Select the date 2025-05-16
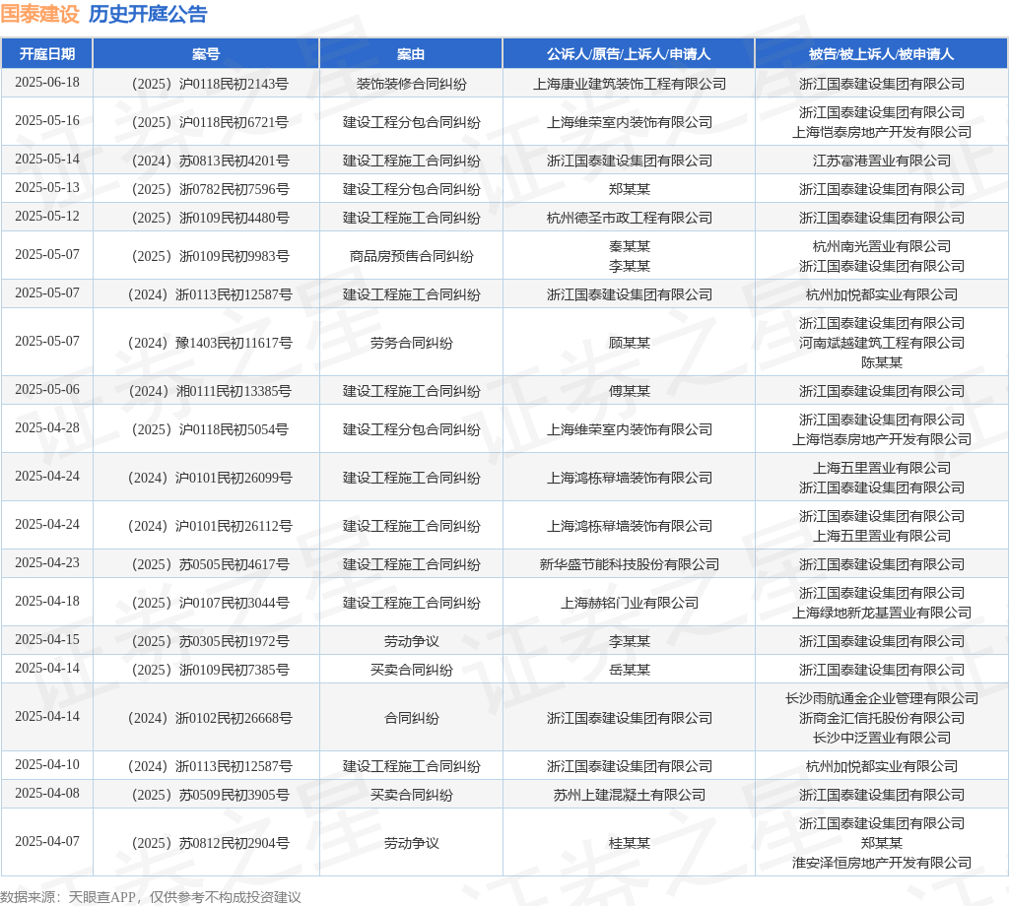Viewport: 1009px width, 906px height. click(47, 121)
